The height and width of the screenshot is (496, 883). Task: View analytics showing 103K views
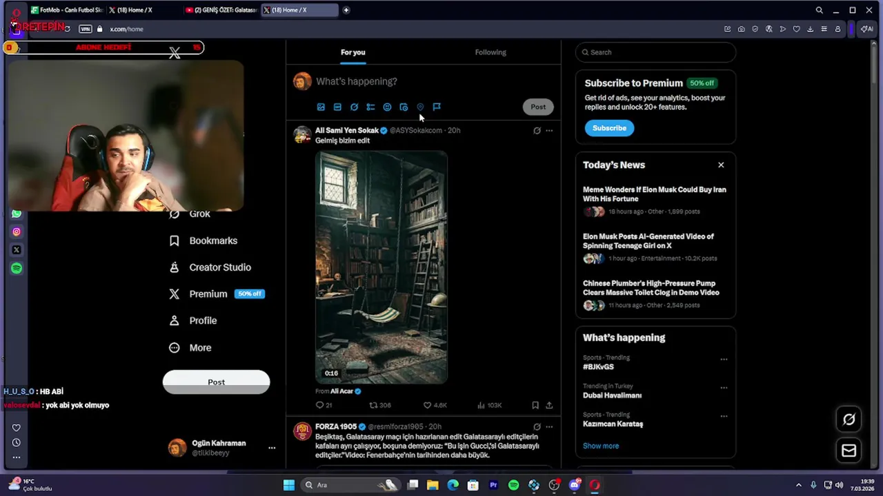(x=489, y=405)
